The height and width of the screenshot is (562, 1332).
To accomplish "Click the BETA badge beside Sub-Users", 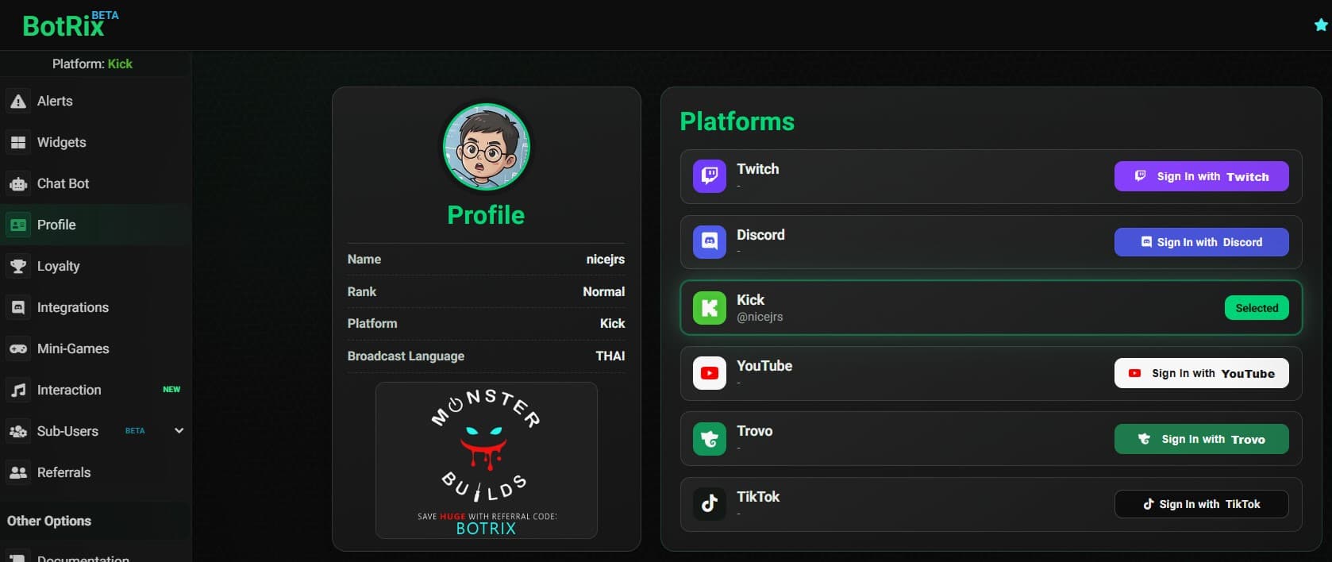I will 135,431.
